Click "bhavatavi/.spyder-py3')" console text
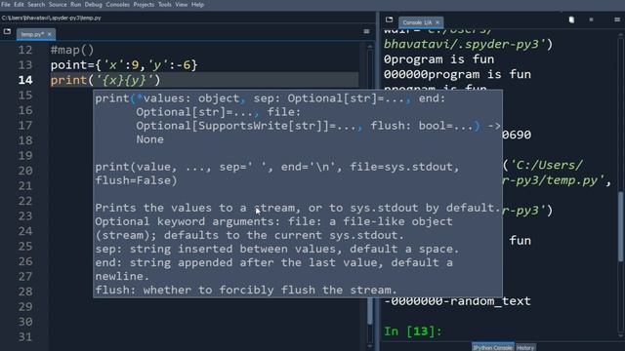This screenshot has width=625, height=351. pyautogui.click(x=469, y=44)
